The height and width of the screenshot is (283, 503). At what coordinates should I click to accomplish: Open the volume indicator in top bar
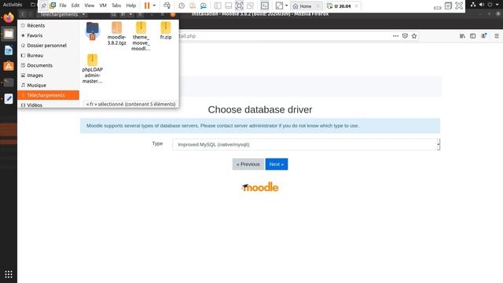point(482,5)
